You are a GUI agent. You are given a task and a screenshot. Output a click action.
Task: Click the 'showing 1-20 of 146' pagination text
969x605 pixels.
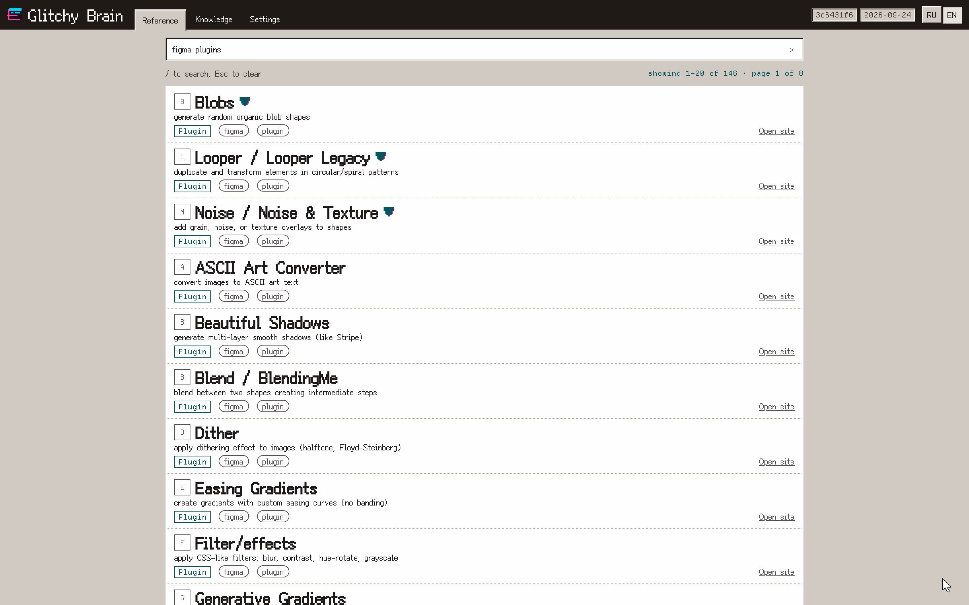pos(692,74)
